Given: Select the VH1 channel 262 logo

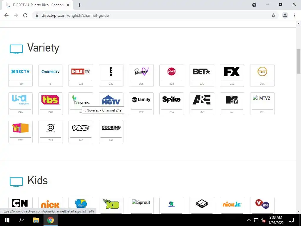Looking at the screenshot, I should tap(20, 128).
